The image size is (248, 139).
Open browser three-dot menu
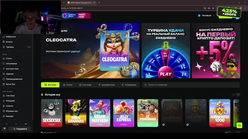pyautogui.click(x=245, y=8)
